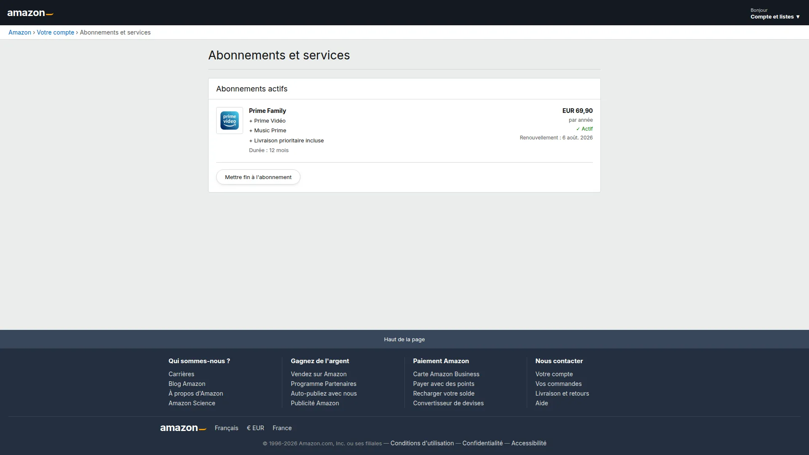The width and height of the screenshot is (809, 455).
Task: Change language via Français selector
Action: (226, 428)
